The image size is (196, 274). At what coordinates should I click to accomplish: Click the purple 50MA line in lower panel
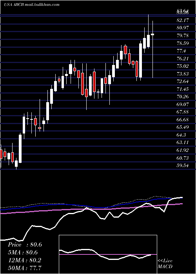(91, 209)
